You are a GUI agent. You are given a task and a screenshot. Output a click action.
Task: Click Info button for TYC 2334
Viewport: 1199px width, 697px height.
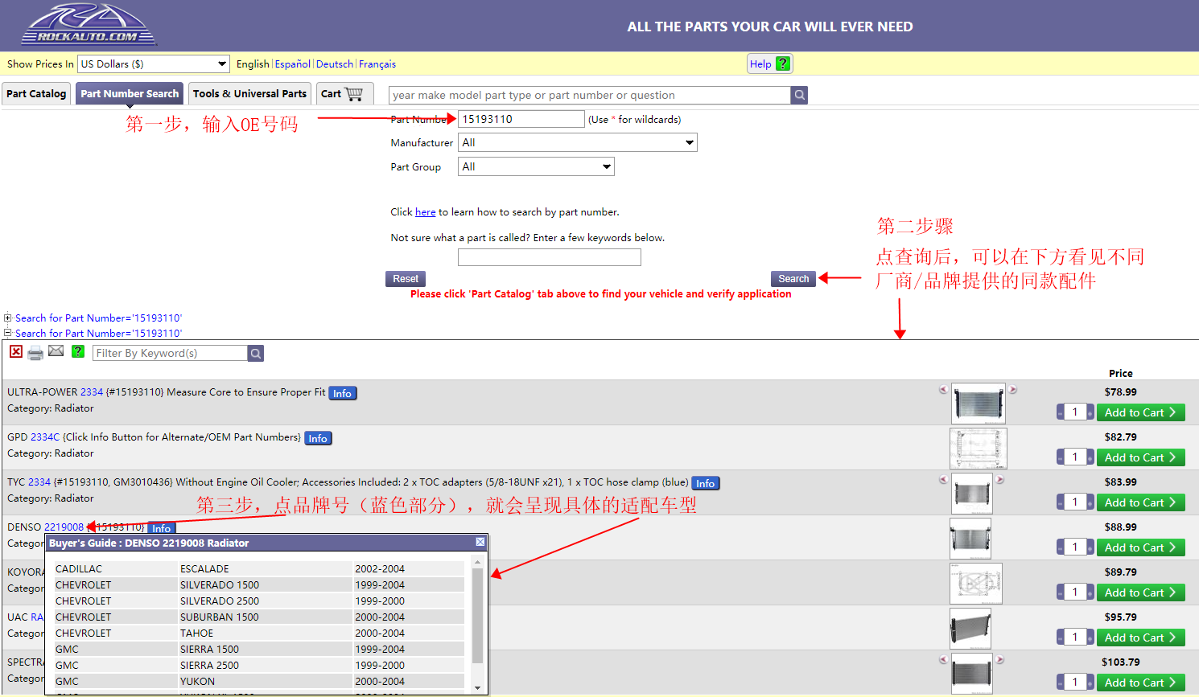(706, 483)
